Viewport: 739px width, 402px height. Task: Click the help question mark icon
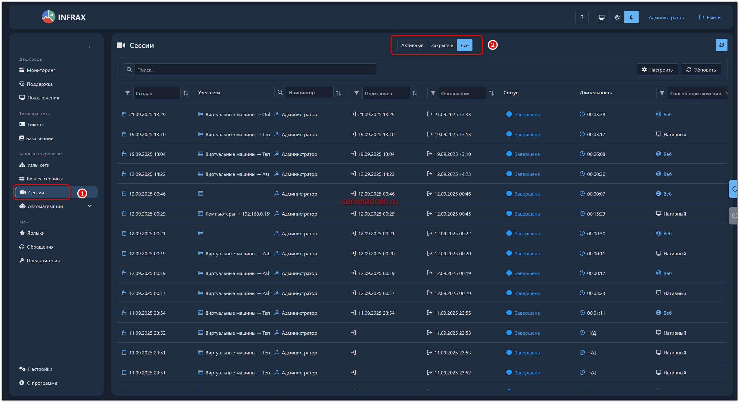point(581,17)
